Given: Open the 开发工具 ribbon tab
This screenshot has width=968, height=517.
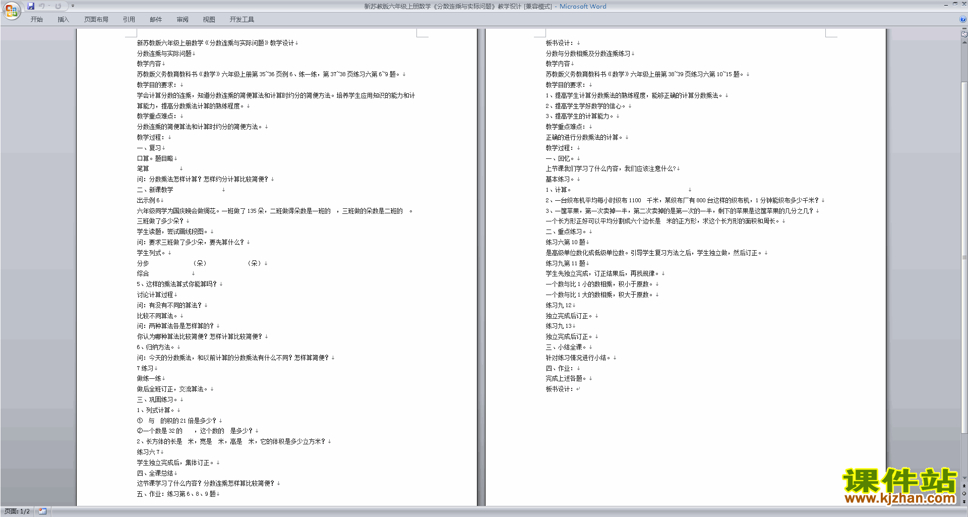Looking at the screenshot, I should (x=242, y=20).
